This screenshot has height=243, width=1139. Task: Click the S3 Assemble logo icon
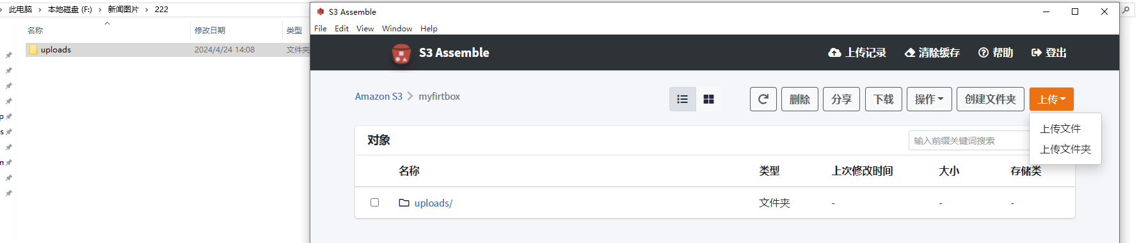click(x=401, y=53)
